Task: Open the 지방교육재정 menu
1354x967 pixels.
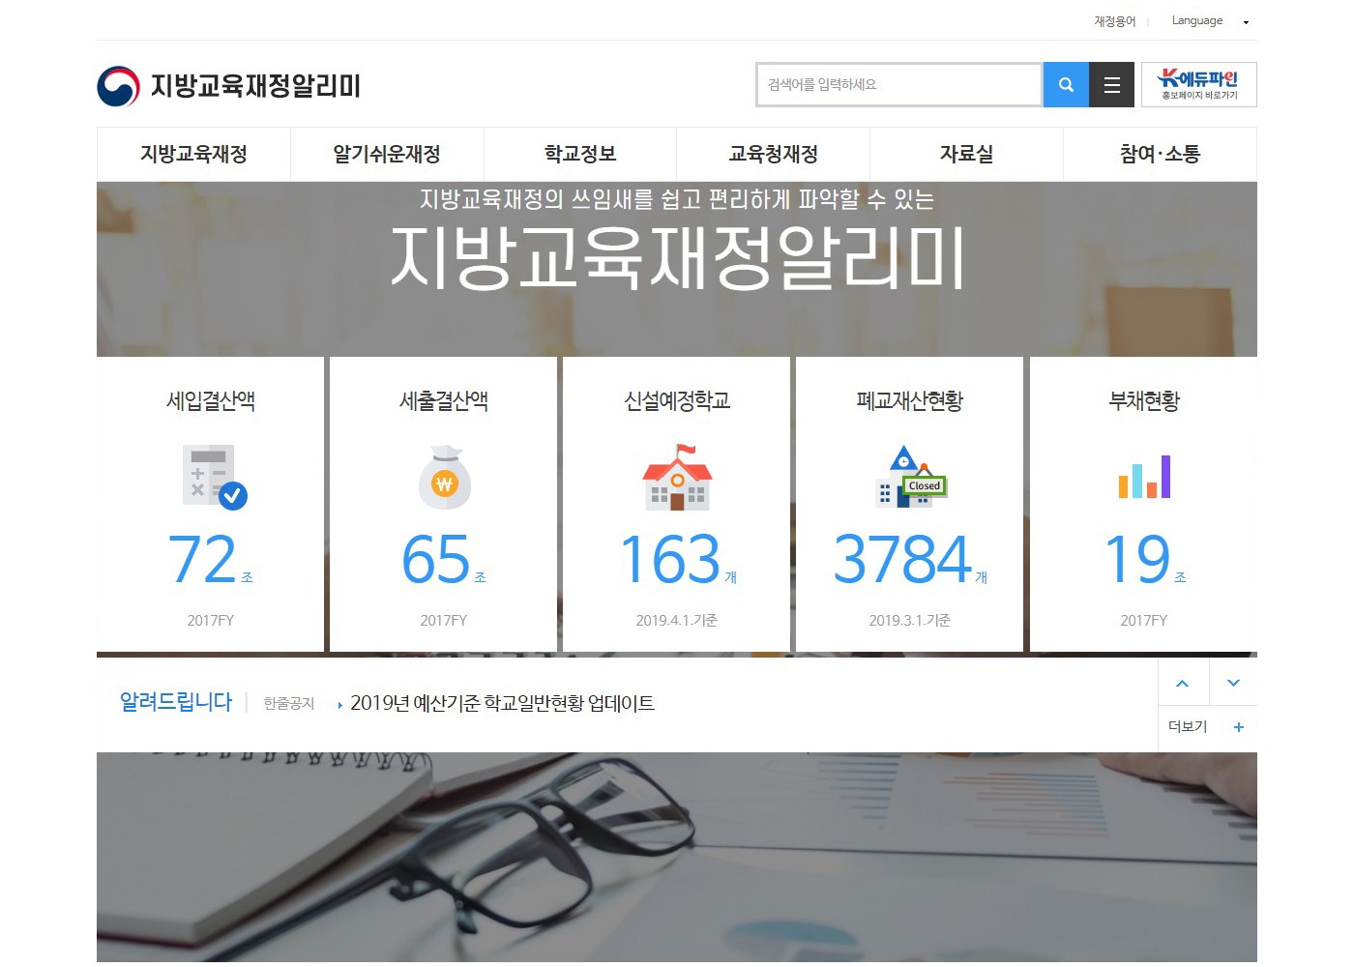Action: point(193,155)
